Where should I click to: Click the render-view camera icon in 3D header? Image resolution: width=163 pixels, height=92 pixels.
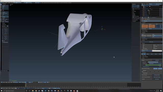[x=49, y=82]
